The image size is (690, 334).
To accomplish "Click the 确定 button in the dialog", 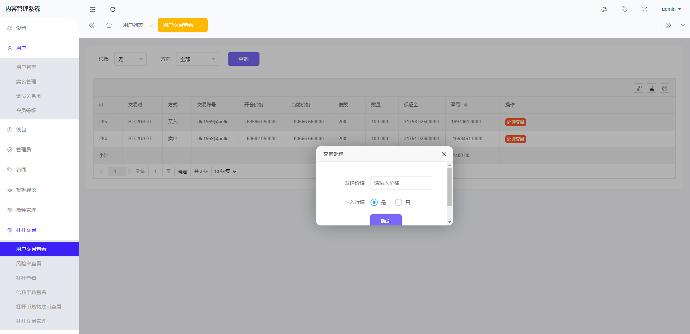I will click(386, 220).
